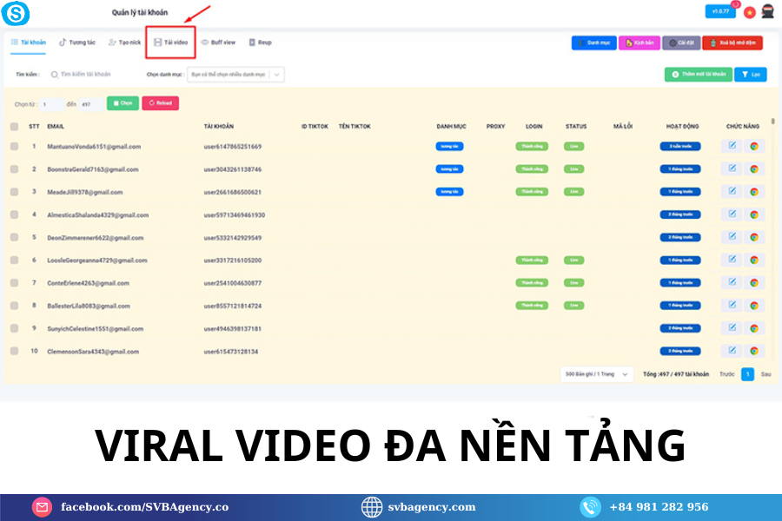This screenshot has width=782, height=521.
Task: Click the green 2 tuần trước activity badge
Action: [680, 146]
